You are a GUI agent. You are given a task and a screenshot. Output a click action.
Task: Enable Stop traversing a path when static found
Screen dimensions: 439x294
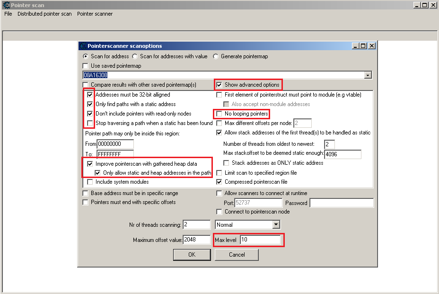90,123
